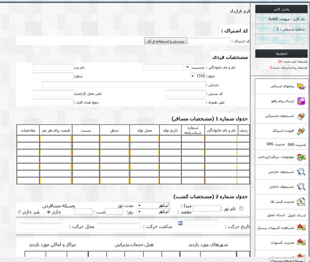Screen dimensions: 310x262
Task: Click the hotel, services (هتل،خدمات،پذیرایی) heading
Action: [134, 245]
